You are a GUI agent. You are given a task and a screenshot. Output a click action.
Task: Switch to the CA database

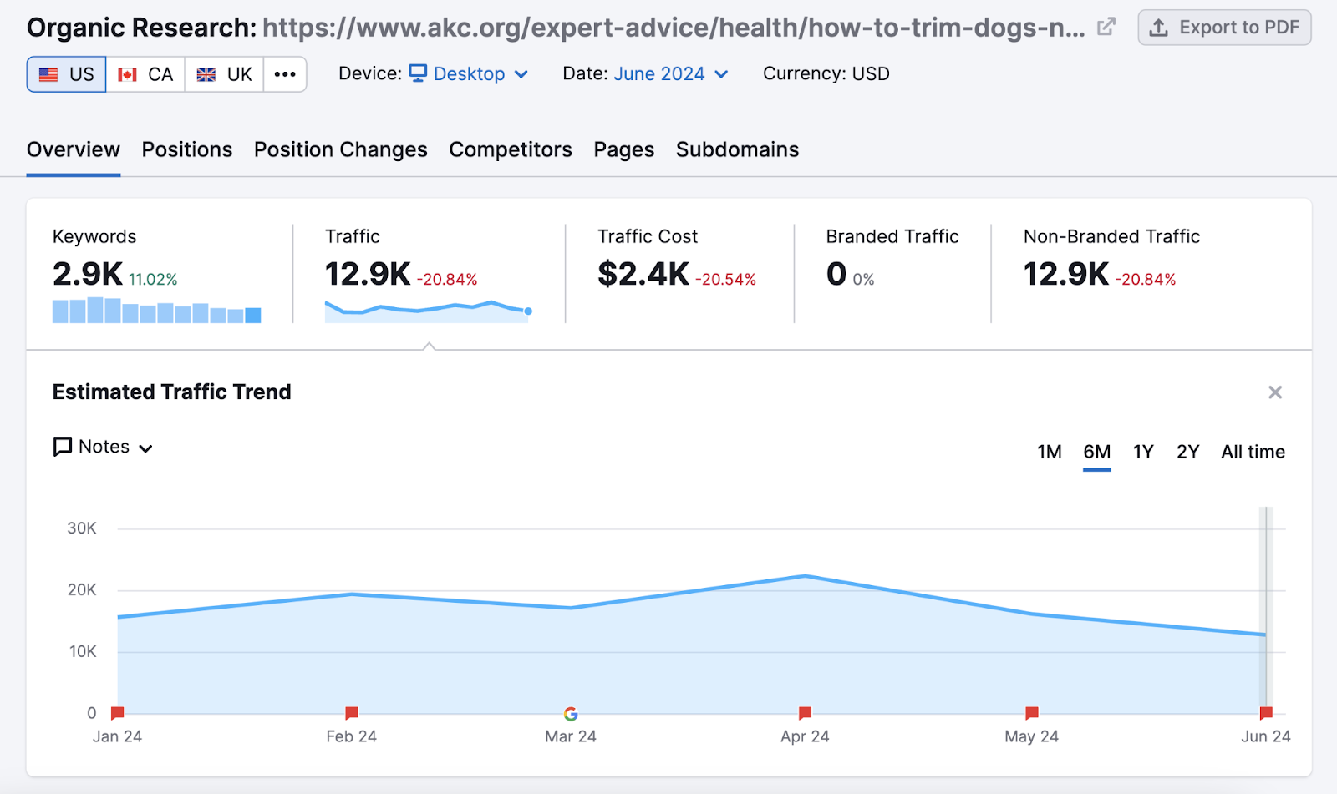[145, 73]
